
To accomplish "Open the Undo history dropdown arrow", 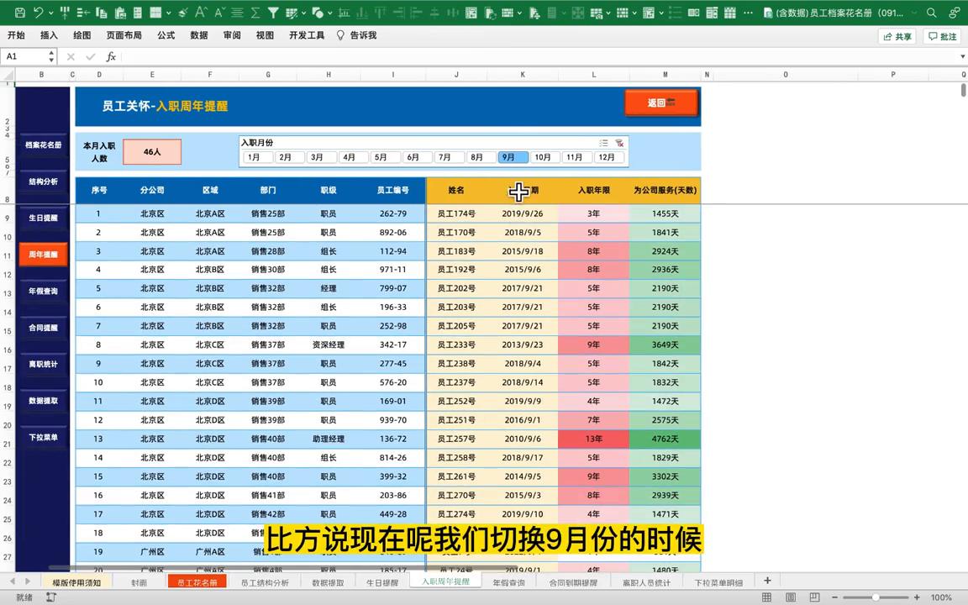I will pos(50,13).
